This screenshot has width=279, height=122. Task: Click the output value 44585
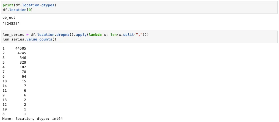[x=21, y=48]
